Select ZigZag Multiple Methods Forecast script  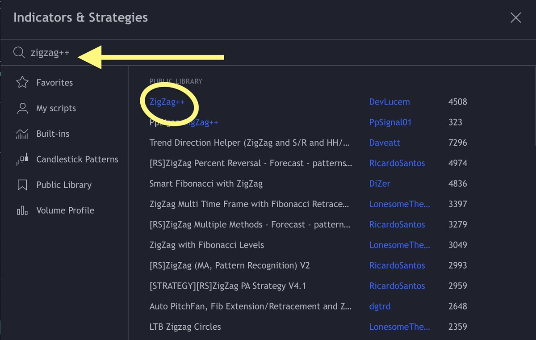[x=250, y=225]
